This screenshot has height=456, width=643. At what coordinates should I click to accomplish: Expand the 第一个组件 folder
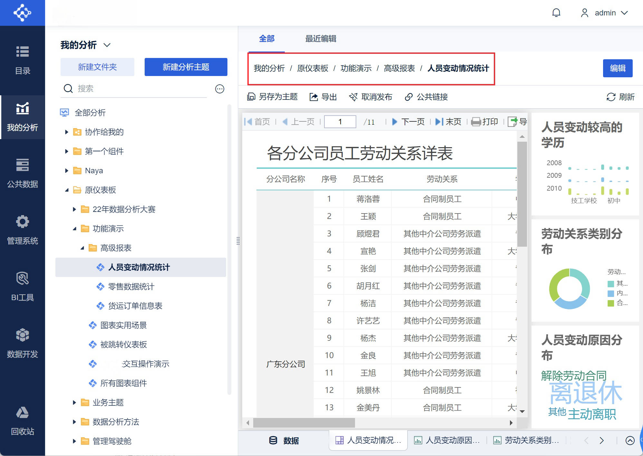pos(67,151)
